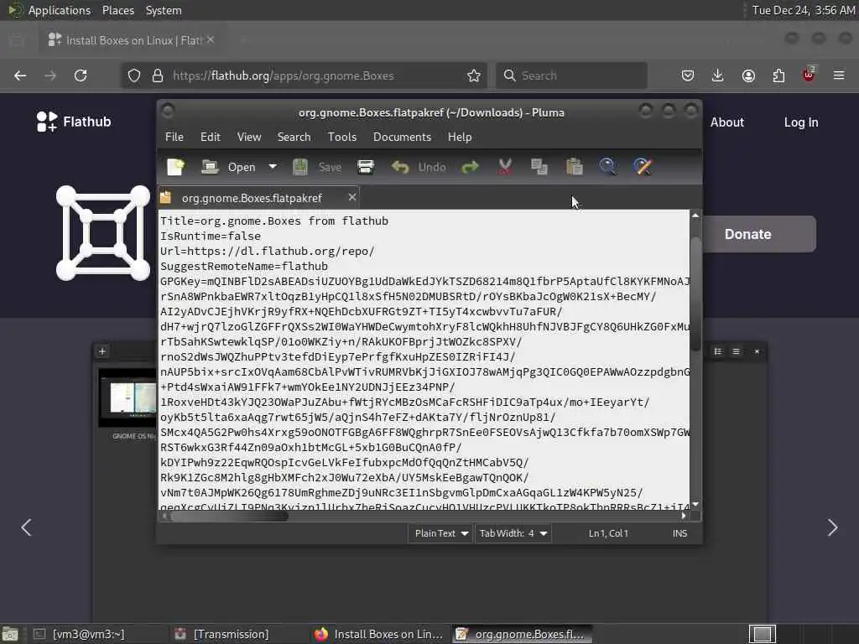Open the Places menu in top panel
Viewport: 859px width, 644px height.
tap(118, 10)
